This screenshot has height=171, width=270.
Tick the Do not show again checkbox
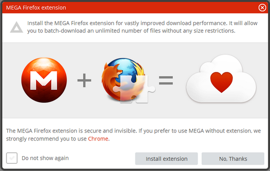(x=12, y=158)
